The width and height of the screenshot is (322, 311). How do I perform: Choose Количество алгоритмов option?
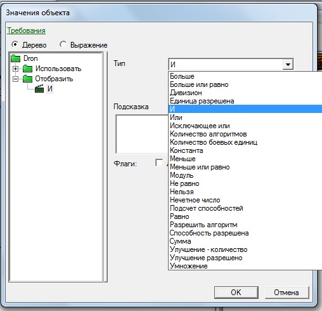[x=245, y=134]
